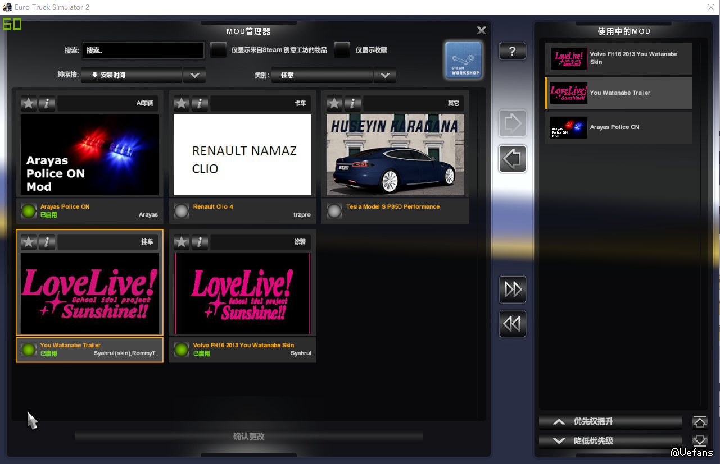Viewport: 720px width, 464px height.
Task: Select Arayas Police ON in active mods list
Action: point(618,127)
